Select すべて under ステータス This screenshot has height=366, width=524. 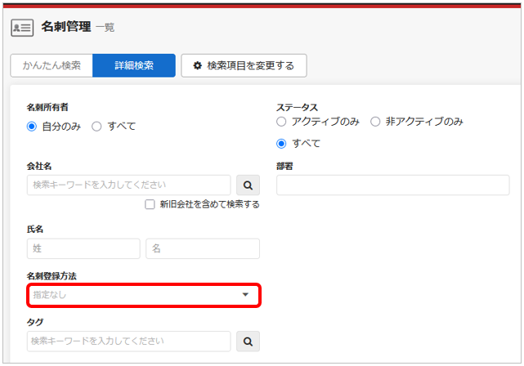[x=282, y=143]
